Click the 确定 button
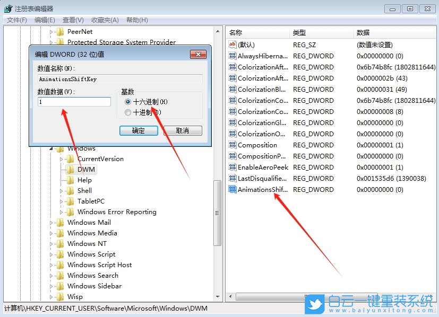This screenshot has width=439, height=317. tap(139, 130)
